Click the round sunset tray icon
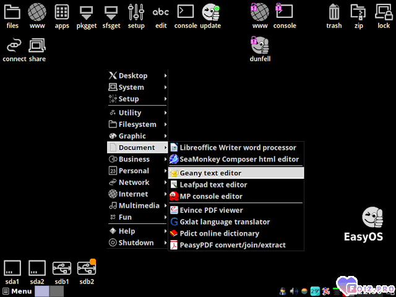 [304, 291]
